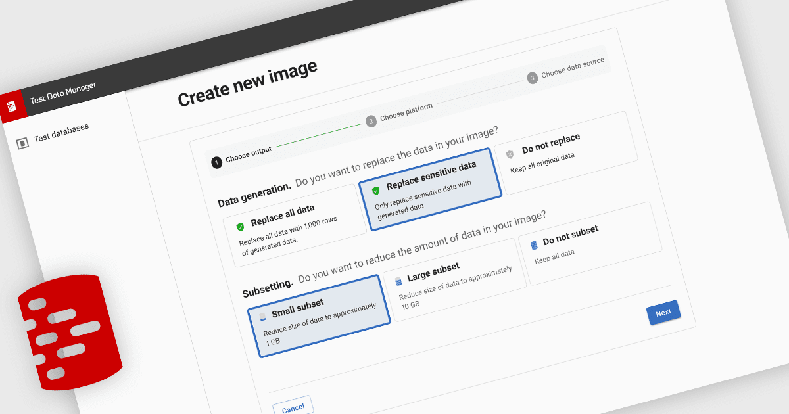Viewport: 789px width, 414px height.
Task: Click the Redgate logo in the header
Action: (12, 106)
